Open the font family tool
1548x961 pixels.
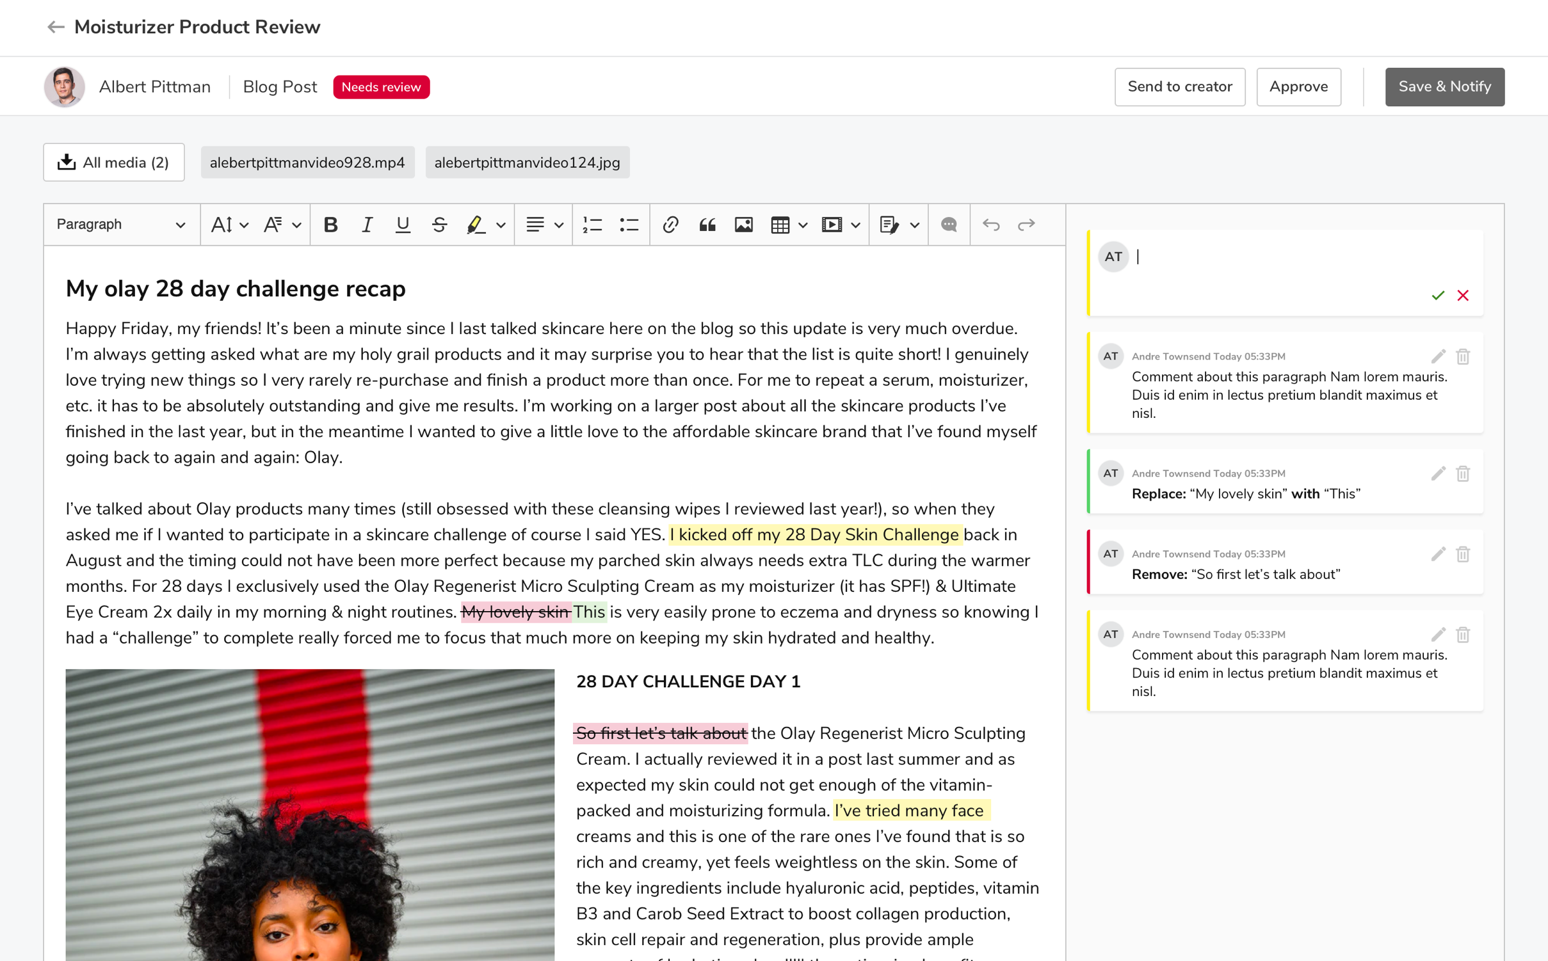click(273, 225)
